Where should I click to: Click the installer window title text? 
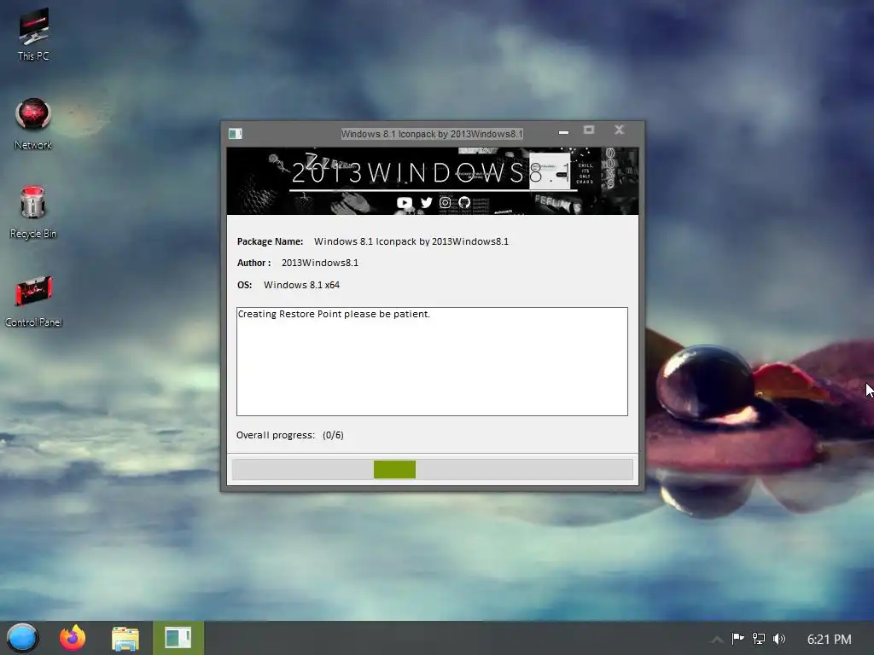[x=432, y=134]
